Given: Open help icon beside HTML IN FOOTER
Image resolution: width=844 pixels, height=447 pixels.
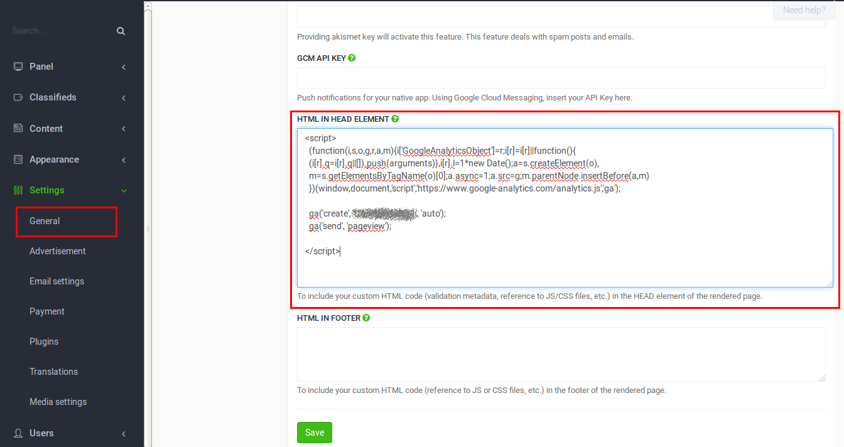Looking at the screenshot, I should pos(366,318).
